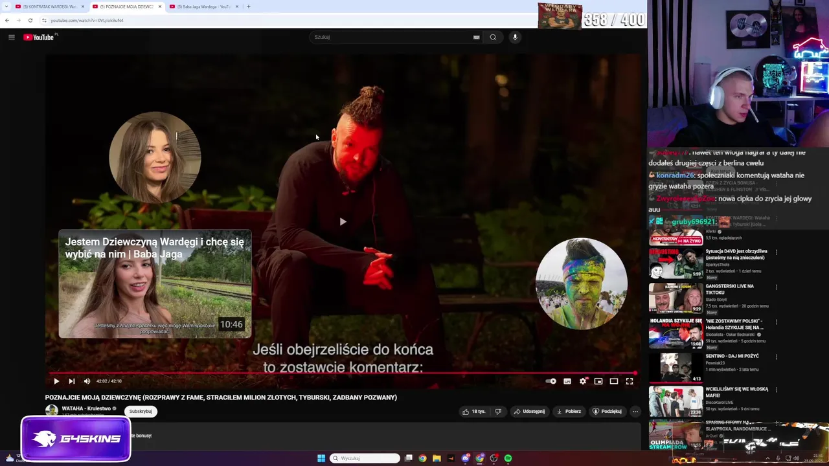The height and width of the screenshot is (466, 829).
Task: Reload the page with refresh icon
Action: pos(30,20)
